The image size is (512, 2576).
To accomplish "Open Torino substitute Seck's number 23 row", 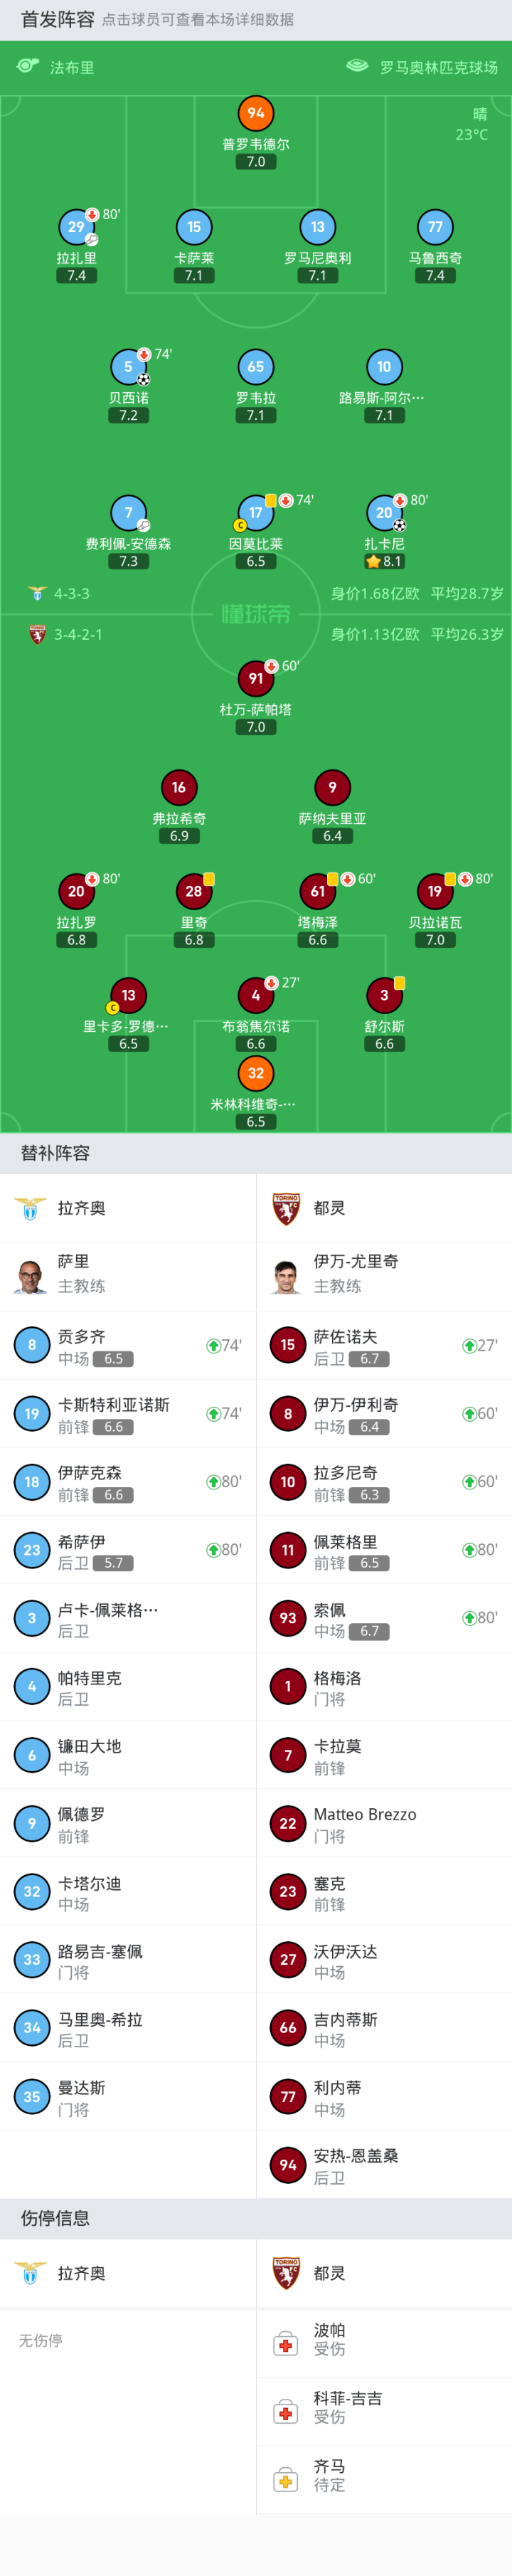I will [x=384, y=1892].
